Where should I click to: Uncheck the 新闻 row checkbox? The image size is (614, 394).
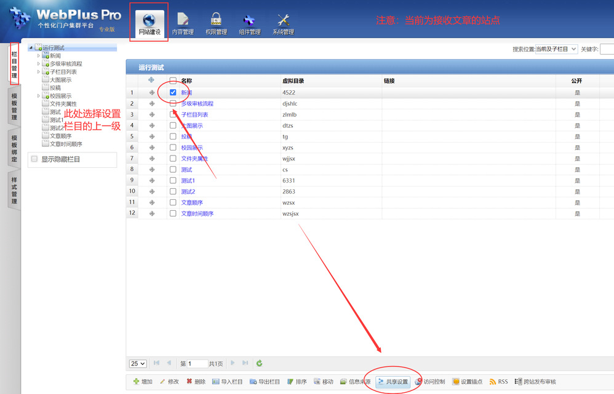click(173, 92)
